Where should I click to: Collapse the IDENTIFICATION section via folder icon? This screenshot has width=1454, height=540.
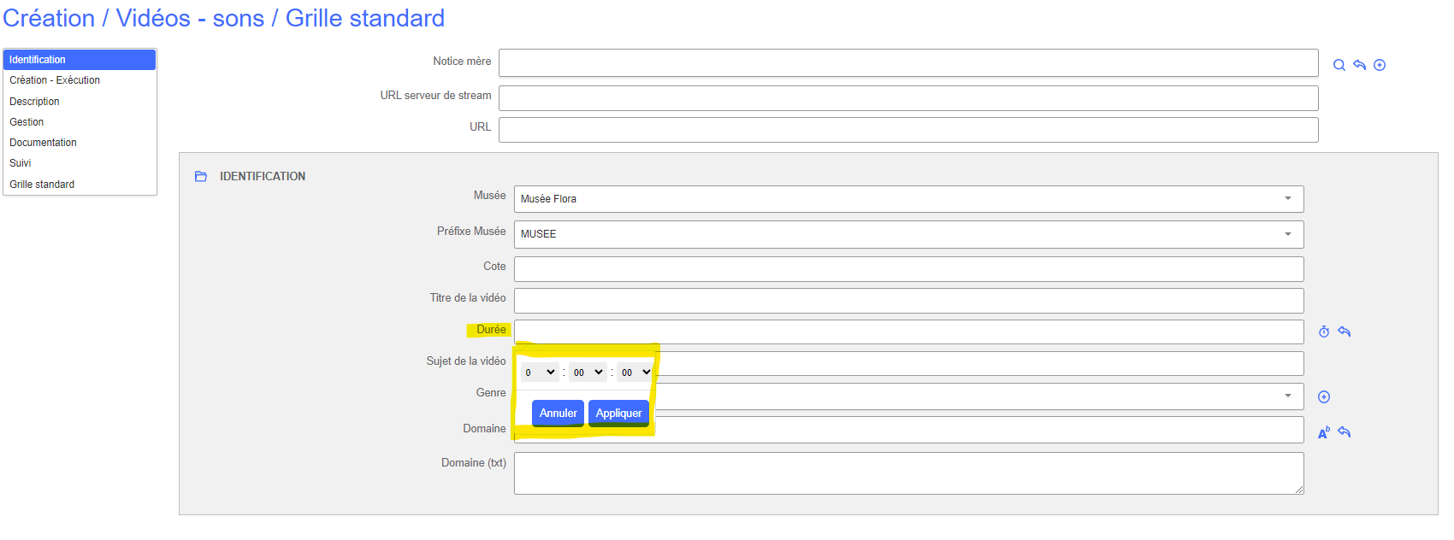(x=201, y=176)
